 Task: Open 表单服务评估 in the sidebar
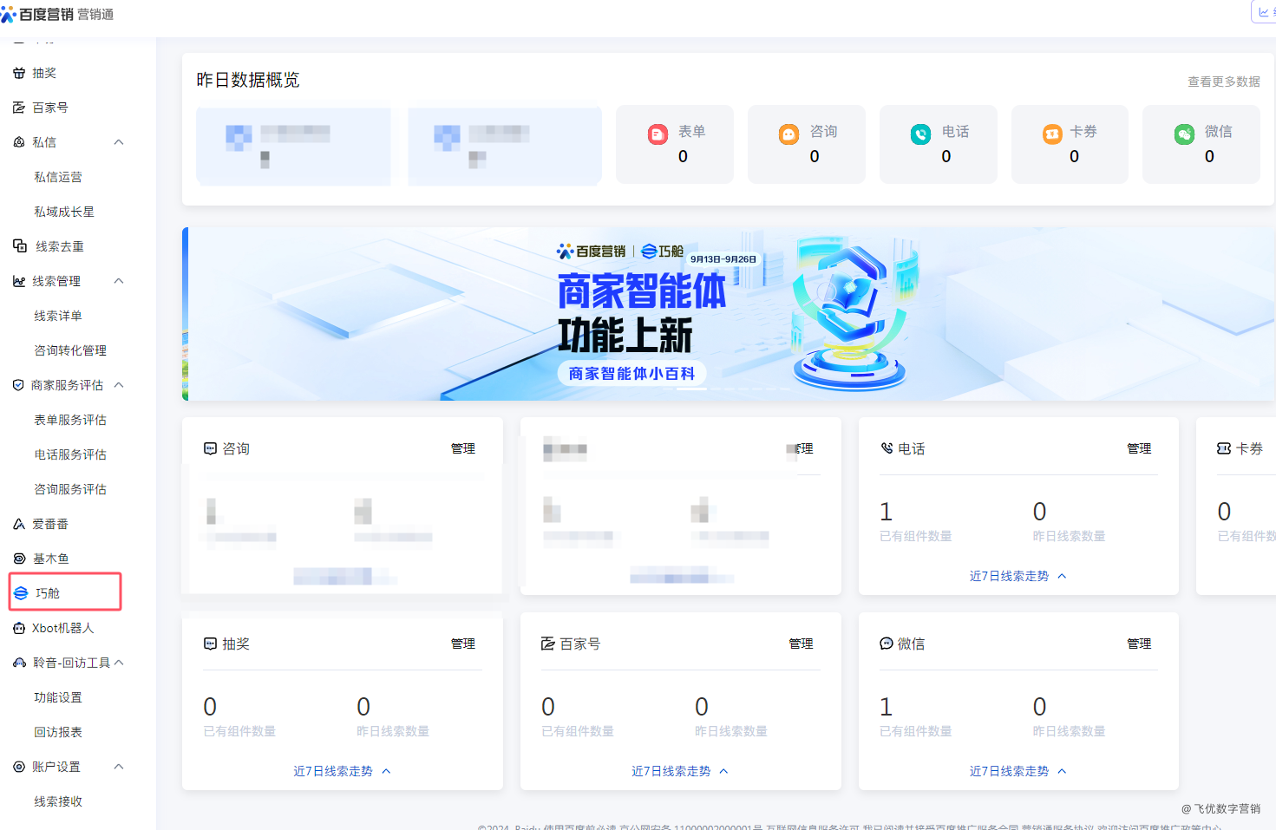coord(70,420)
